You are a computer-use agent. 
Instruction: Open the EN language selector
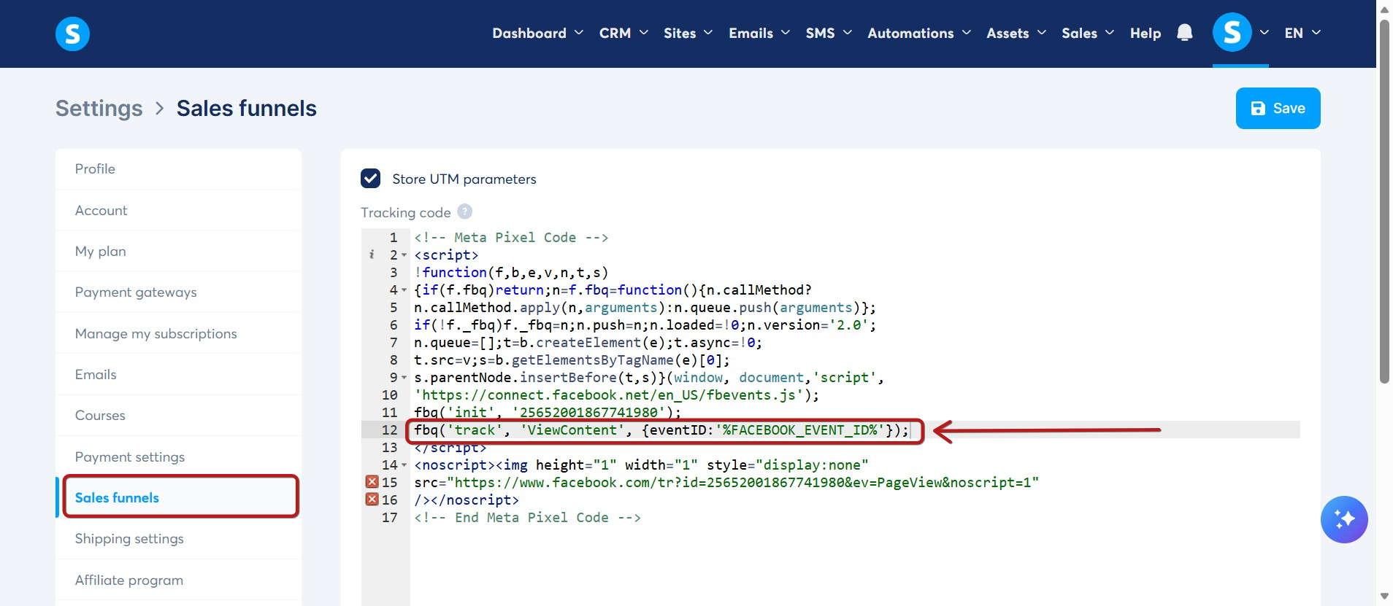click(x=1302, y=33)
